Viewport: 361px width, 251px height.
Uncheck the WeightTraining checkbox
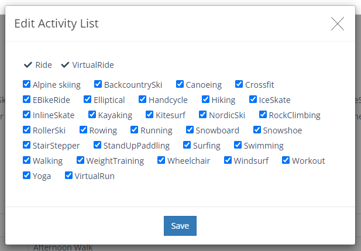(80, 160)
